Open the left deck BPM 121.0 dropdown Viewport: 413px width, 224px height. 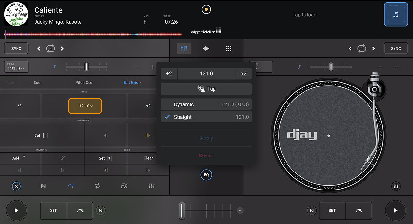click(x=17, y=67)
